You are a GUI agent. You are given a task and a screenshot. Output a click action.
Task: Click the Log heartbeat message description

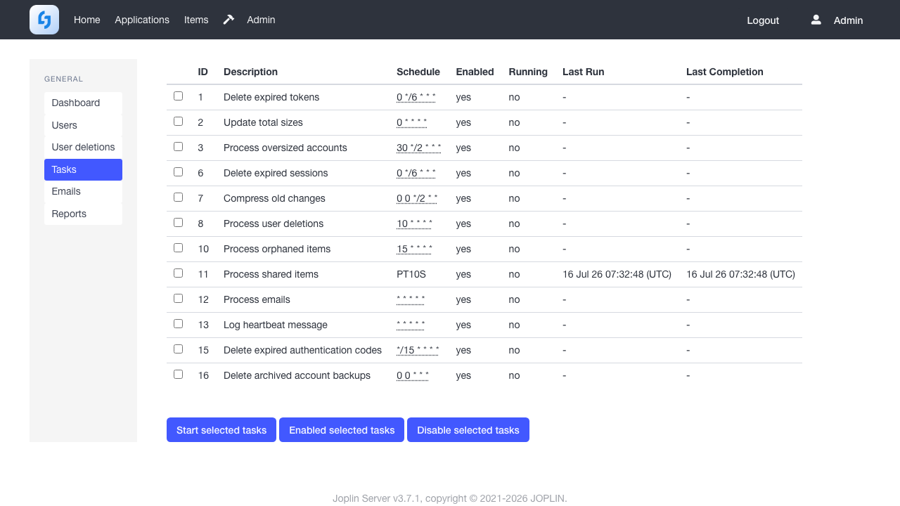click(276, 325)
